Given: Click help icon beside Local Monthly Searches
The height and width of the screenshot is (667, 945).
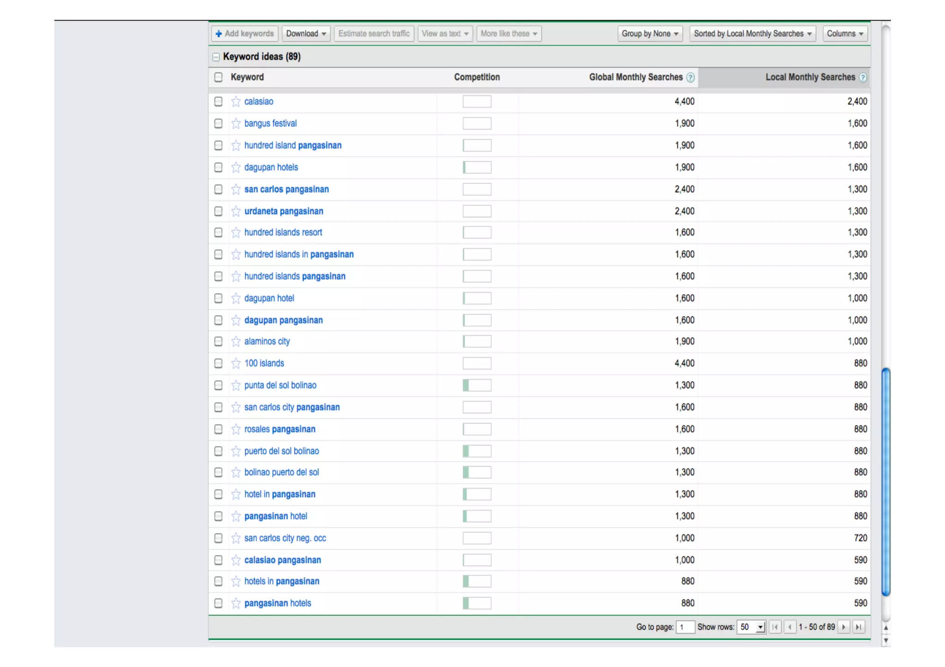Looking at the screenshot, I should click(x=862, y=77).
